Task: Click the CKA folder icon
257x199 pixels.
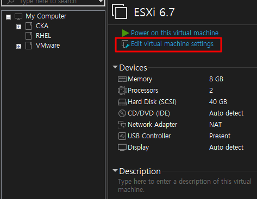Action: [29, 26]
